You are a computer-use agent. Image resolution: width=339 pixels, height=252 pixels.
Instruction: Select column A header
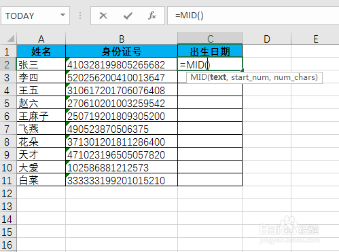(41, 39)
